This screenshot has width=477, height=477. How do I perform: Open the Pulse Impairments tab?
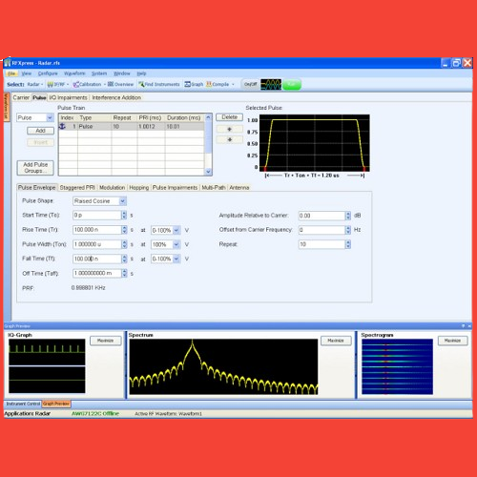tap(175, 188)
